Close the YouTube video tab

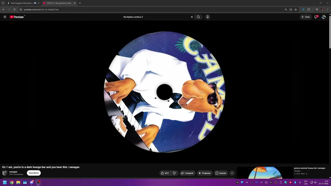click(74, 3)
